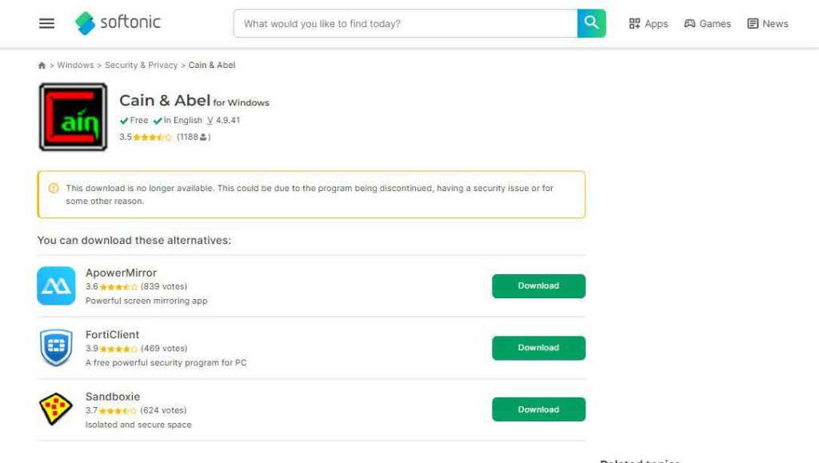Screen dimensions: 819x463
Task: Go to Security & Privacy breadcrumb
Action: [x=141, y=66]
